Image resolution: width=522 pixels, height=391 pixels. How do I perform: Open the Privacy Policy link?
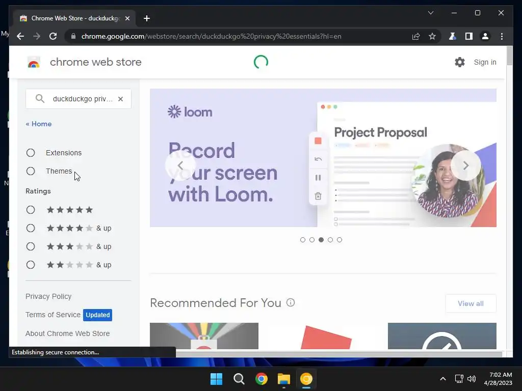[48, 296]
